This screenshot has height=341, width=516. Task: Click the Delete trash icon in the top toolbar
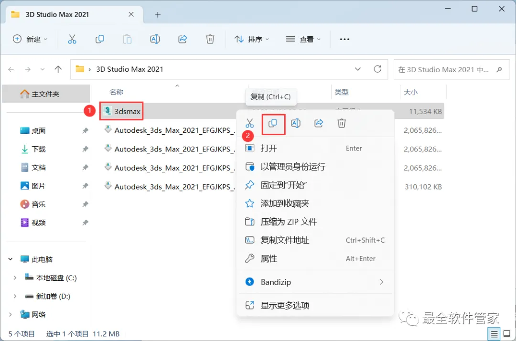tap(210, 39)
